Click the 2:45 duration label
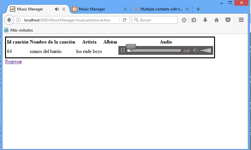This screenshot has width=251, height=150. click(187, 51)
